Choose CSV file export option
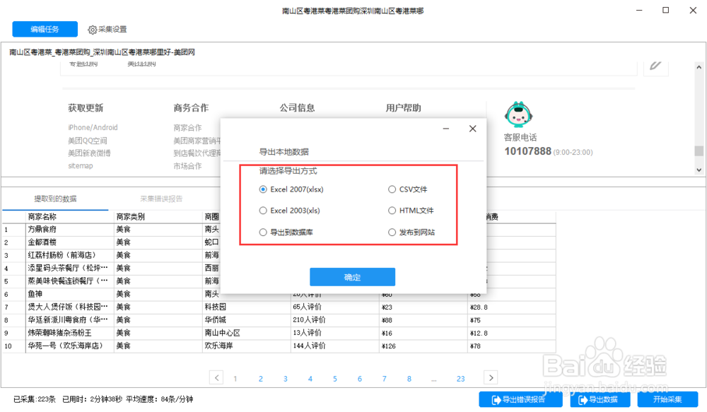Viewport: 707px width, 412px height. click(408, 189)
